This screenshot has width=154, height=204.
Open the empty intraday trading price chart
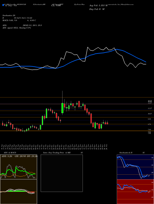pyautogui.click(x=62, y=173)
